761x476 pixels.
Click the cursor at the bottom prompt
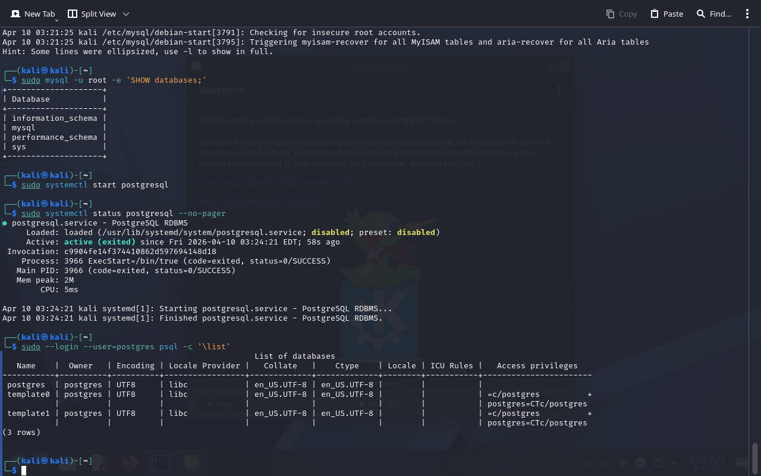tap(24, 471)
